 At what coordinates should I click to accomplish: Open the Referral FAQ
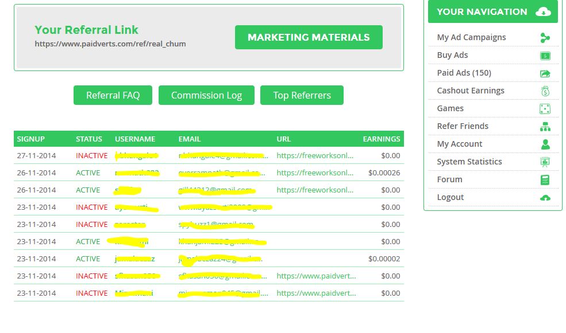pyautogui.click(x=113, y=95)
